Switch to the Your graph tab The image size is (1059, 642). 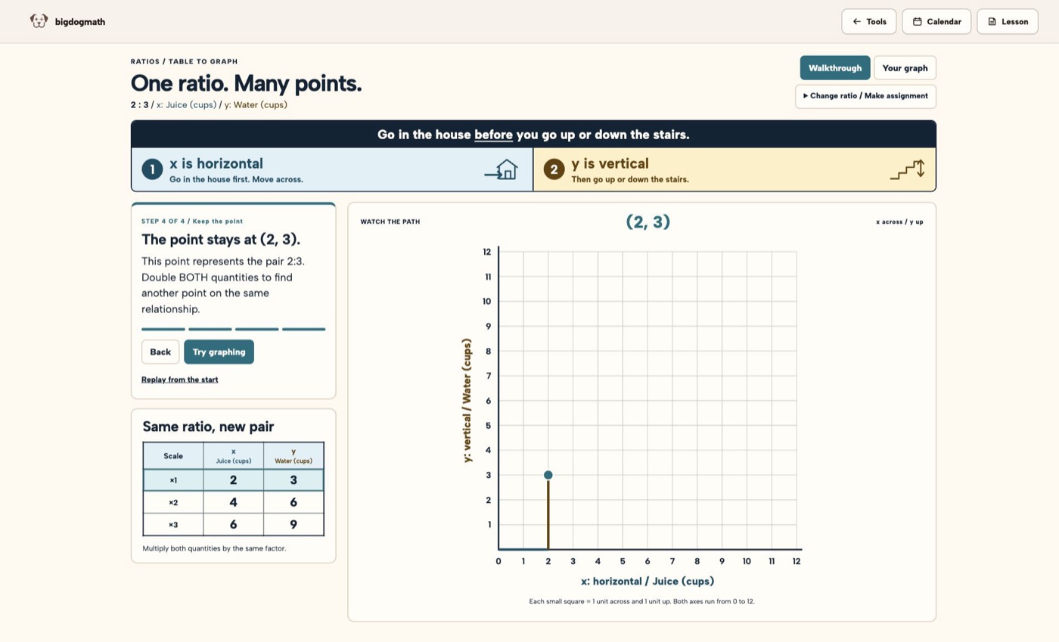tap(905, 68)
